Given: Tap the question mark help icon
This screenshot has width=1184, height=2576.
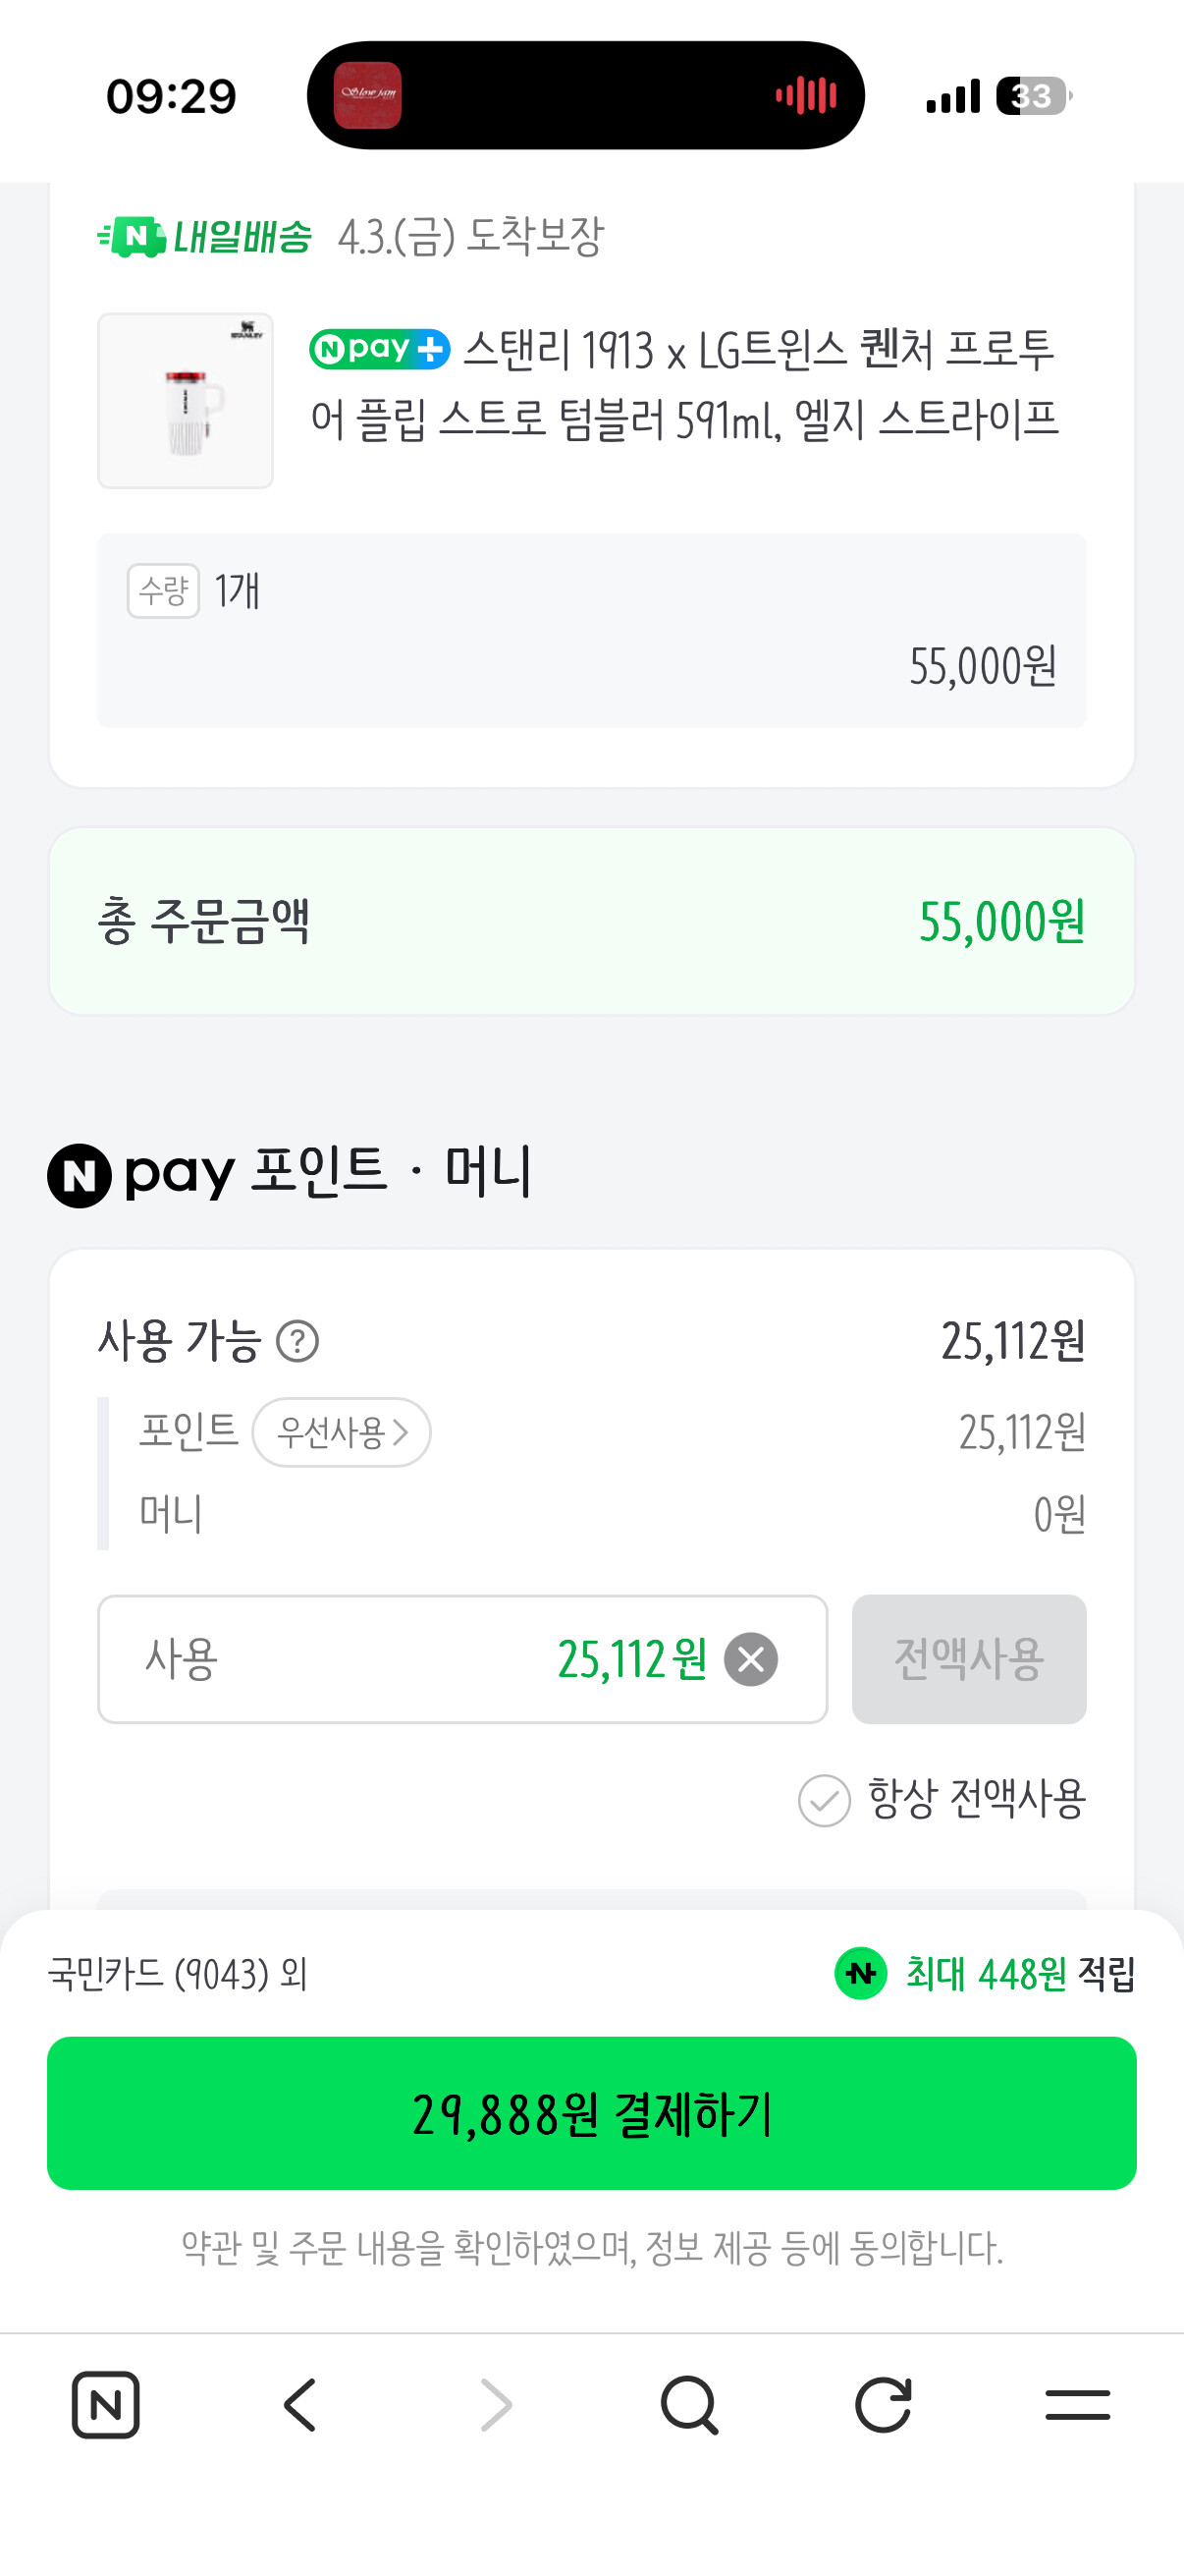Looking at the screenshot, I should click(x=296, y=1341).
